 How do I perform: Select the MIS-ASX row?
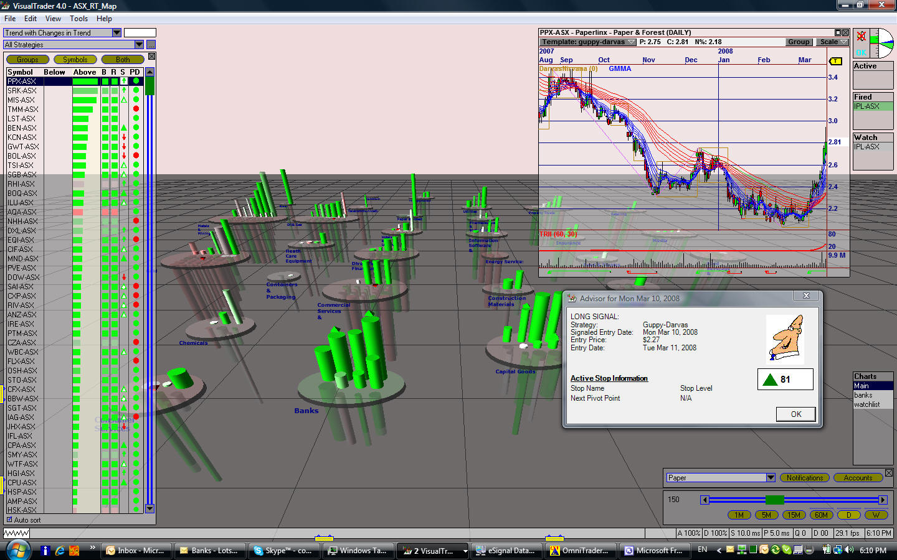tap(75, 100)
